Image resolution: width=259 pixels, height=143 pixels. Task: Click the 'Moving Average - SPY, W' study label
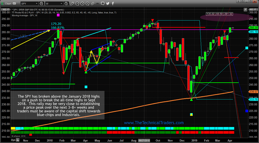pyautogui.click(x=25, y=16)
